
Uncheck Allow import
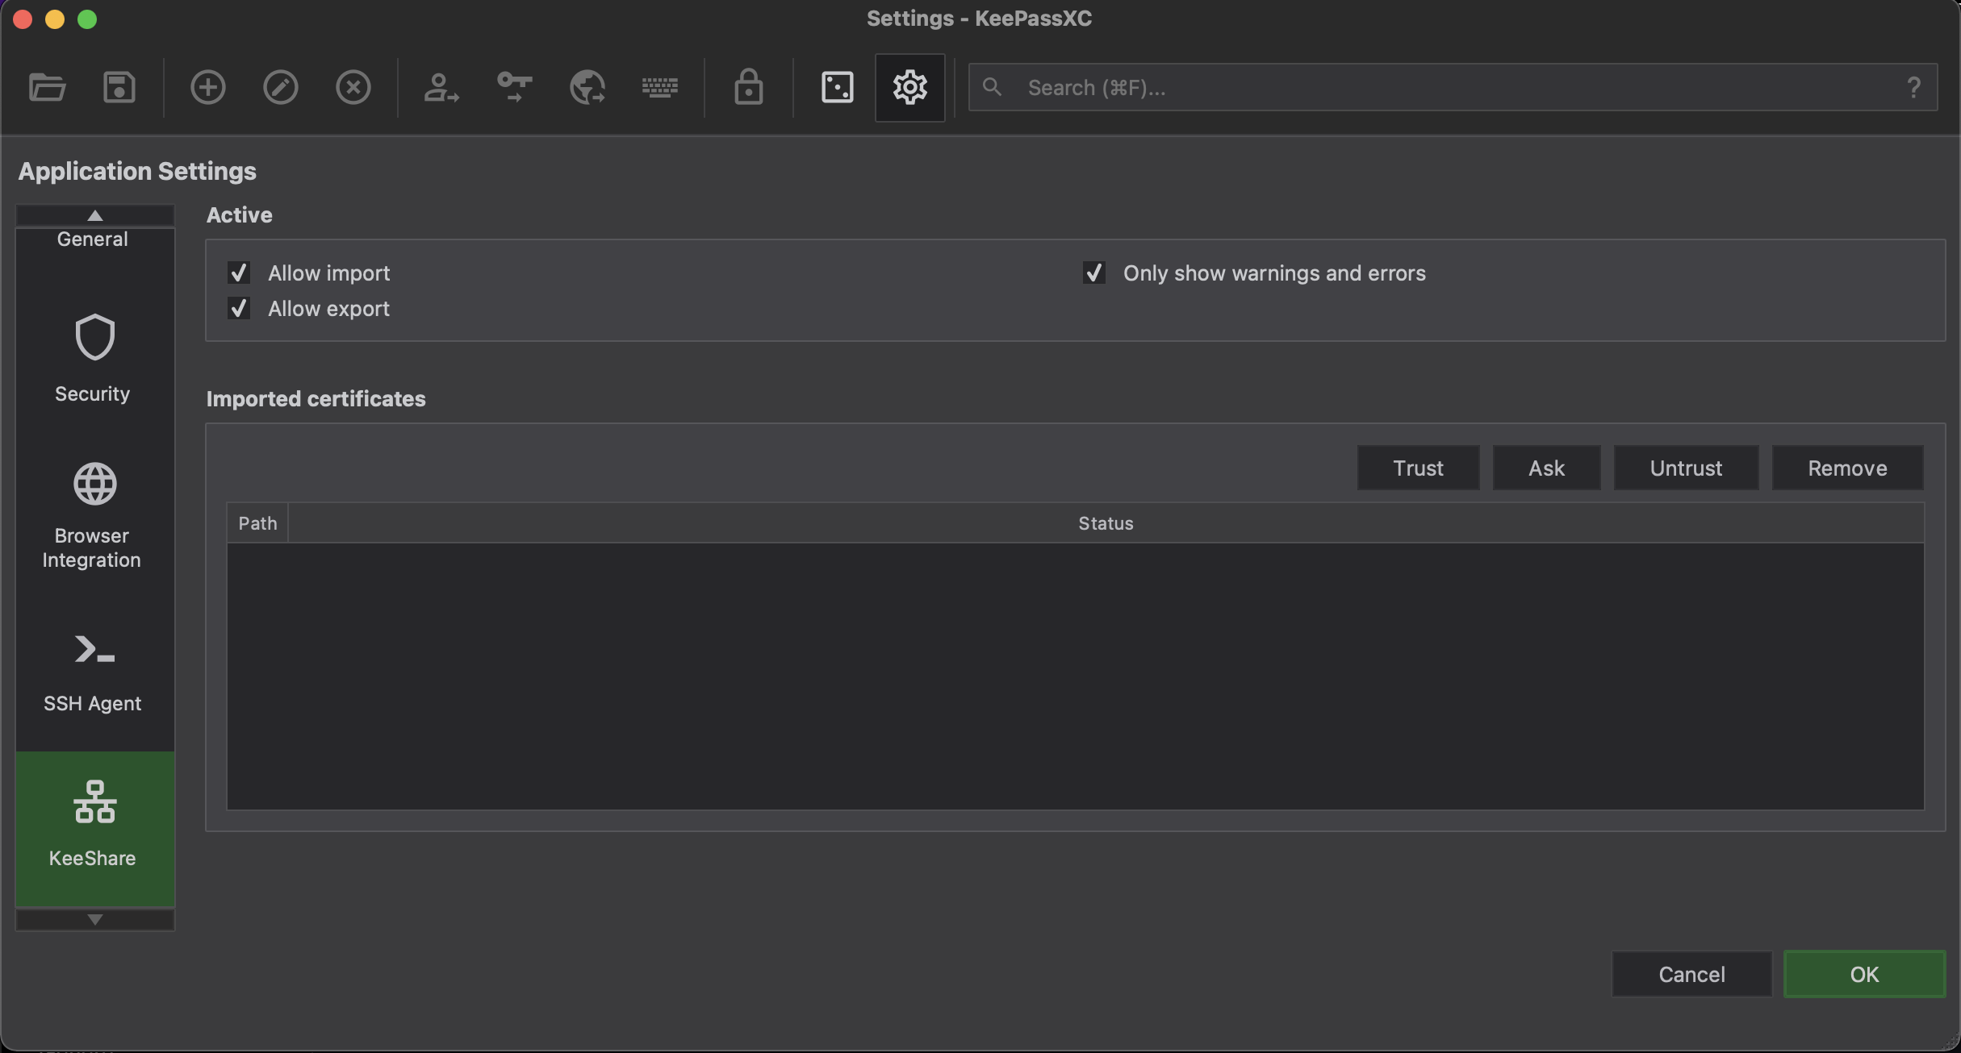click(x=238, y=273)
